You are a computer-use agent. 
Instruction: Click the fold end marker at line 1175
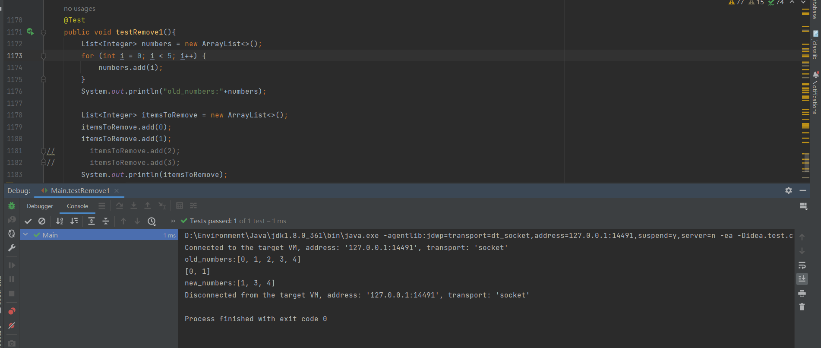click(44, 79)
